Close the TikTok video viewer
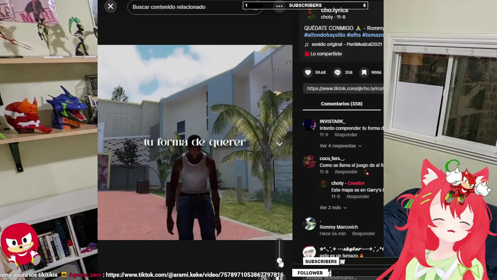 (111, 6)
